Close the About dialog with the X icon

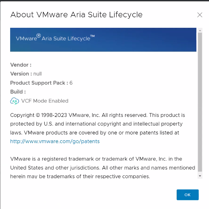[x=200, y=15]
